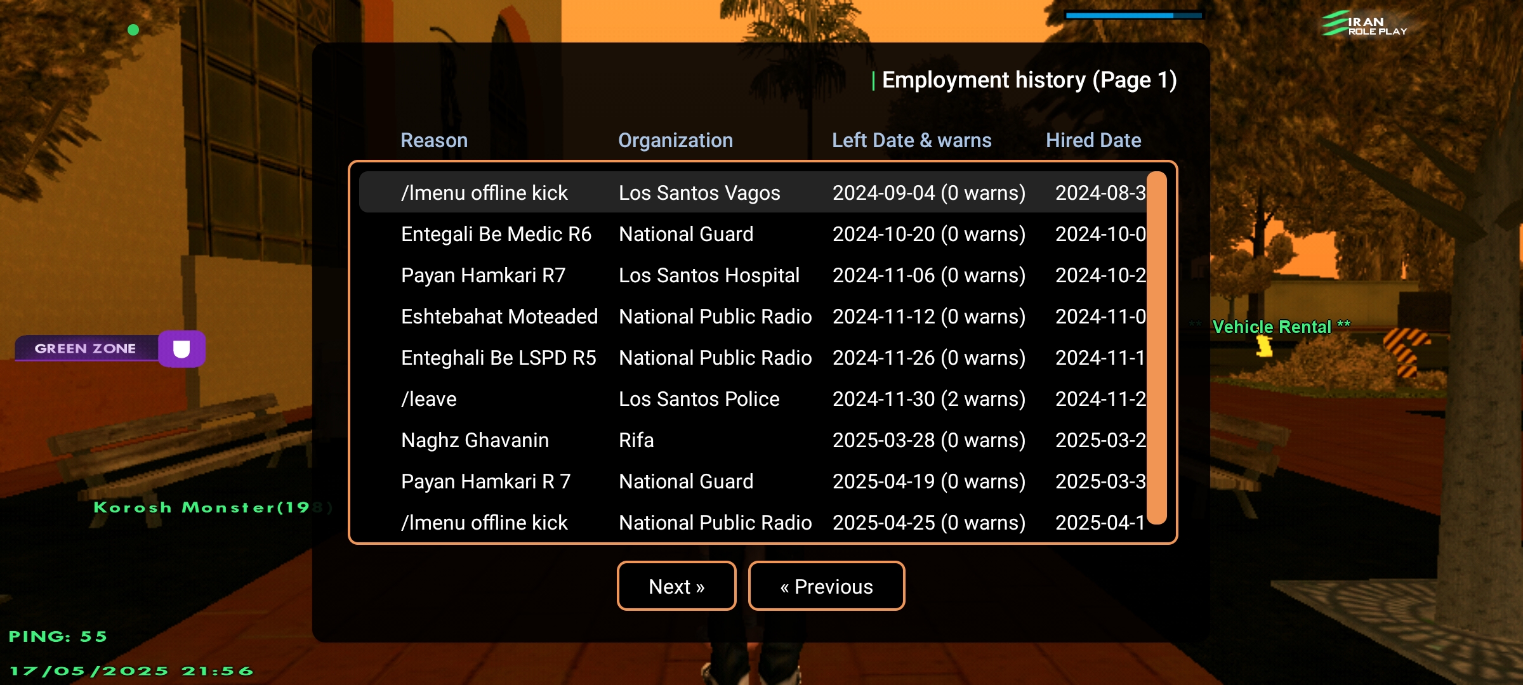
Task: Click the Reason column header
Action: click(434, 140)
